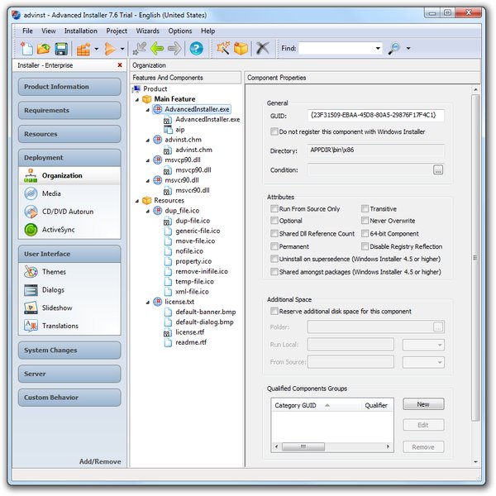Viewport: 496px width, 496px height.
Task: Collapse the msvcp90.dll component node
Action: [x=148, y=160]
